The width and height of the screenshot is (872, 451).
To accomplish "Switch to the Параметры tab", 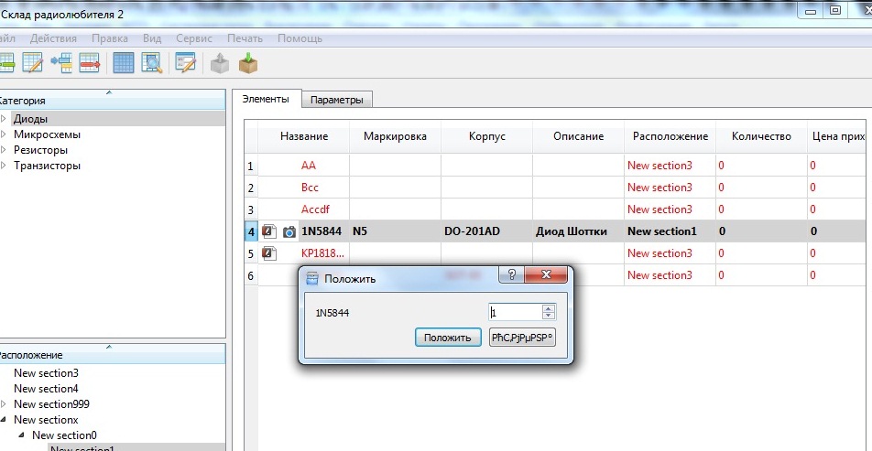I will point(336,100).
